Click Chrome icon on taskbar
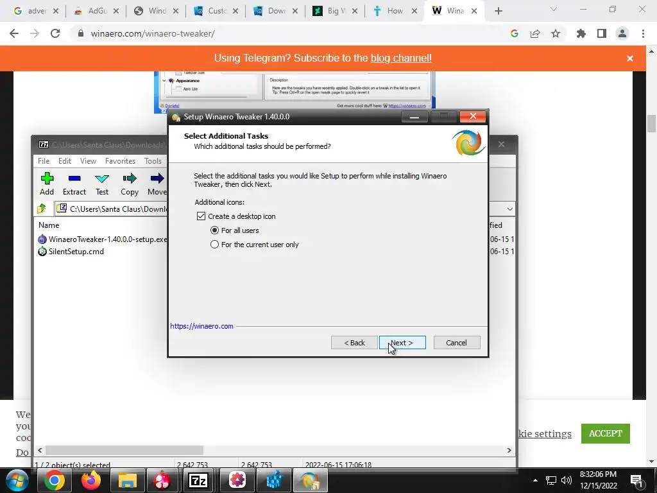 (x=54, y=480)
